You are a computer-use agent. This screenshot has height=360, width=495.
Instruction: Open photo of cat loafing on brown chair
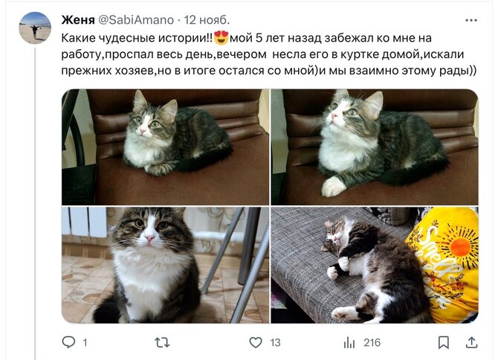166,147
